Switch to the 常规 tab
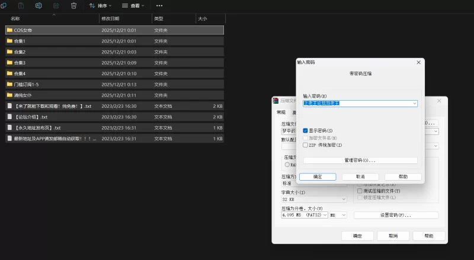The width and height of the screenshot is (474, 260). pyautogui.click(x=281, y=113)
